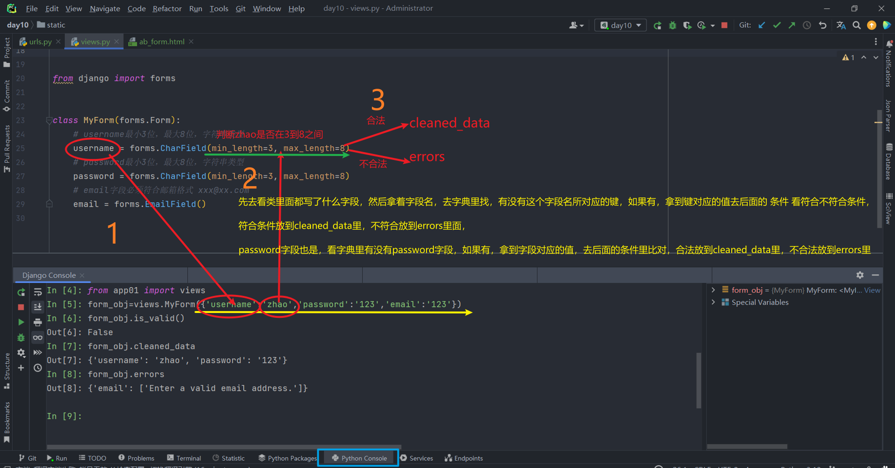Open the Terminal tool window tab
The image size is (895, 468).
(x=184, y=458)
